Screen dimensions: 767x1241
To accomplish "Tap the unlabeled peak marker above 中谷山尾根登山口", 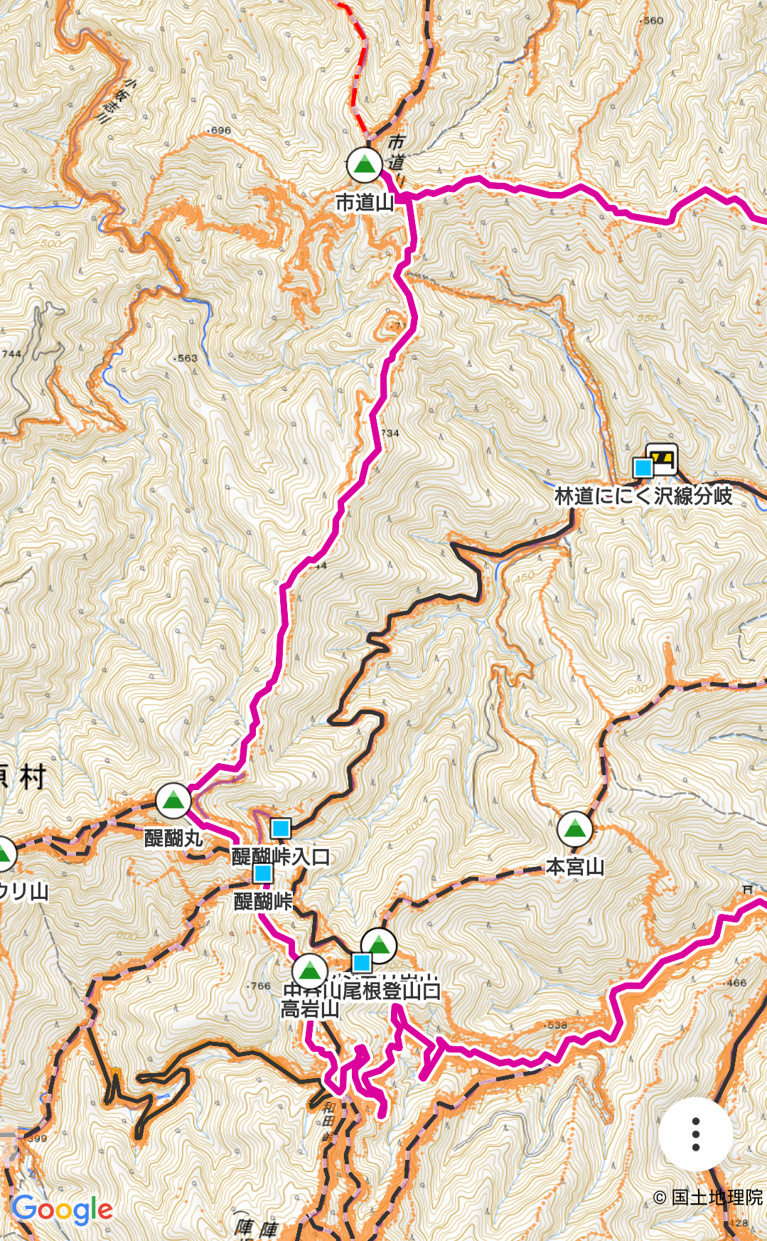I will [x=379, y=946].
